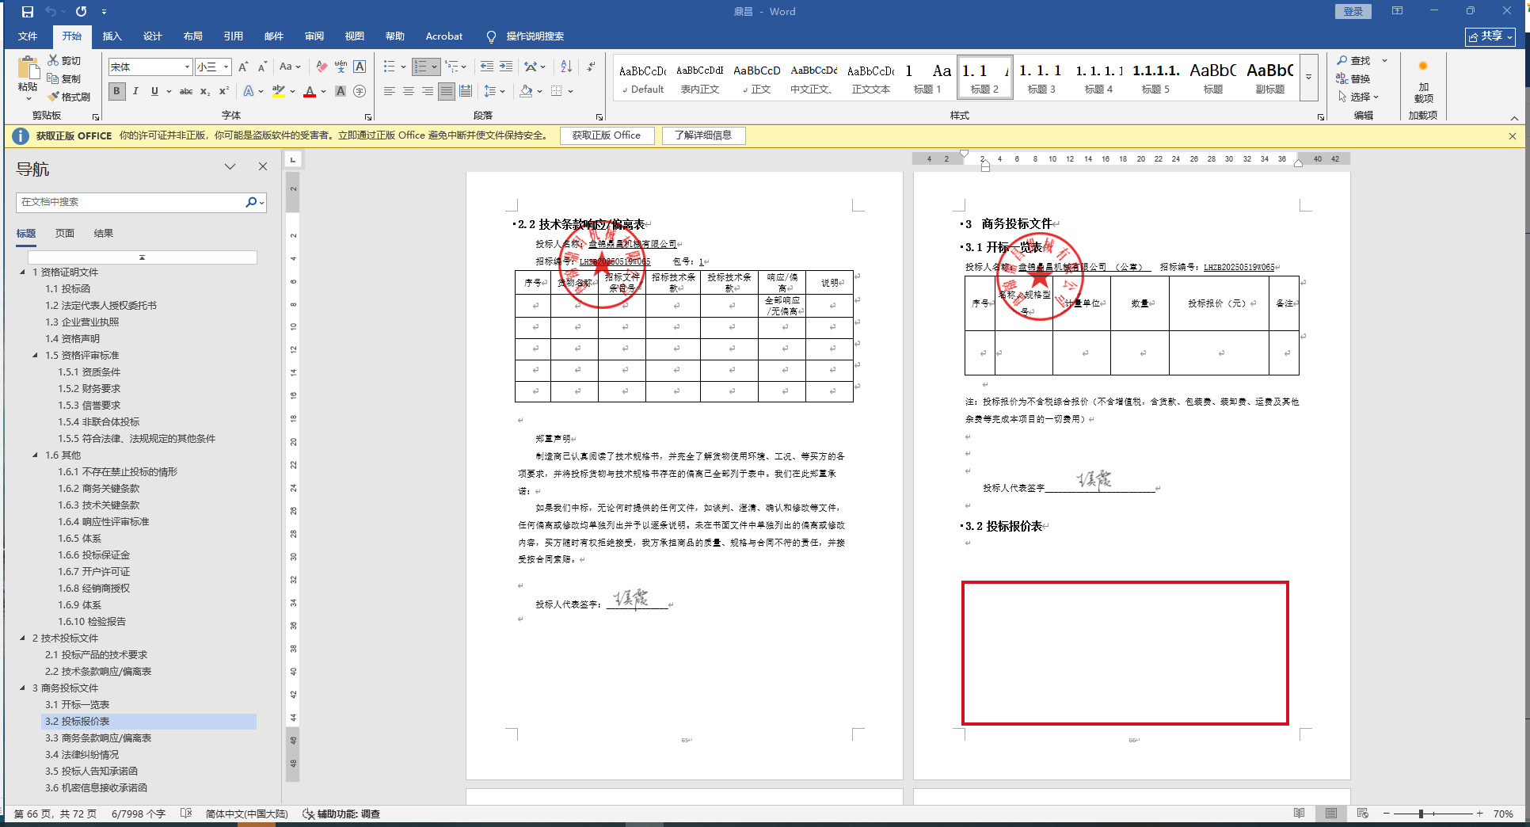Toggle show/hide paragraph marks

591,67
